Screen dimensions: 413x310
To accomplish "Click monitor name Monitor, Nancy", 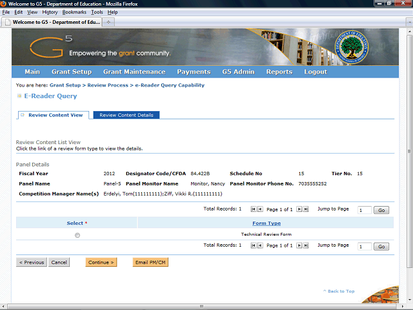I will (x=208, y=183).
